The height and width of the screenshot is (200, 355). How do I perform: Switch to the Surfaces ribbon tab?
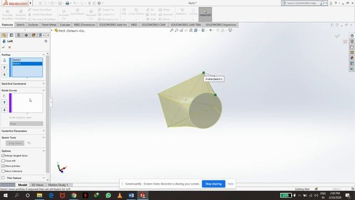(33, 24)
